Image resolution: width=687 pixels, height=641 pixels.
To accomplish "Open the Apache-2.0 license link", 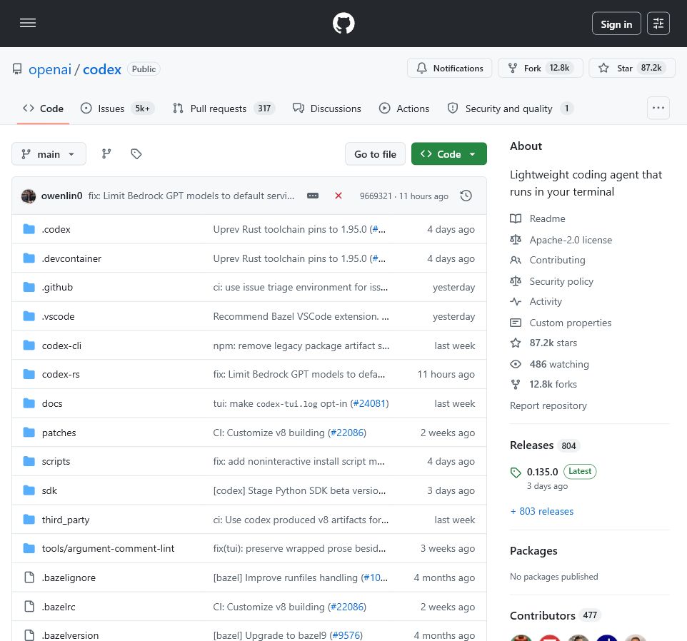I will pyautogui.click(x=571, y=240).
